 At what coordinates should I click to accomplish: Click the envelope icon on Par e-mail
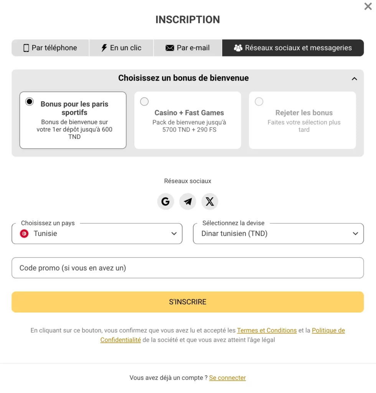tap(169, 48)
